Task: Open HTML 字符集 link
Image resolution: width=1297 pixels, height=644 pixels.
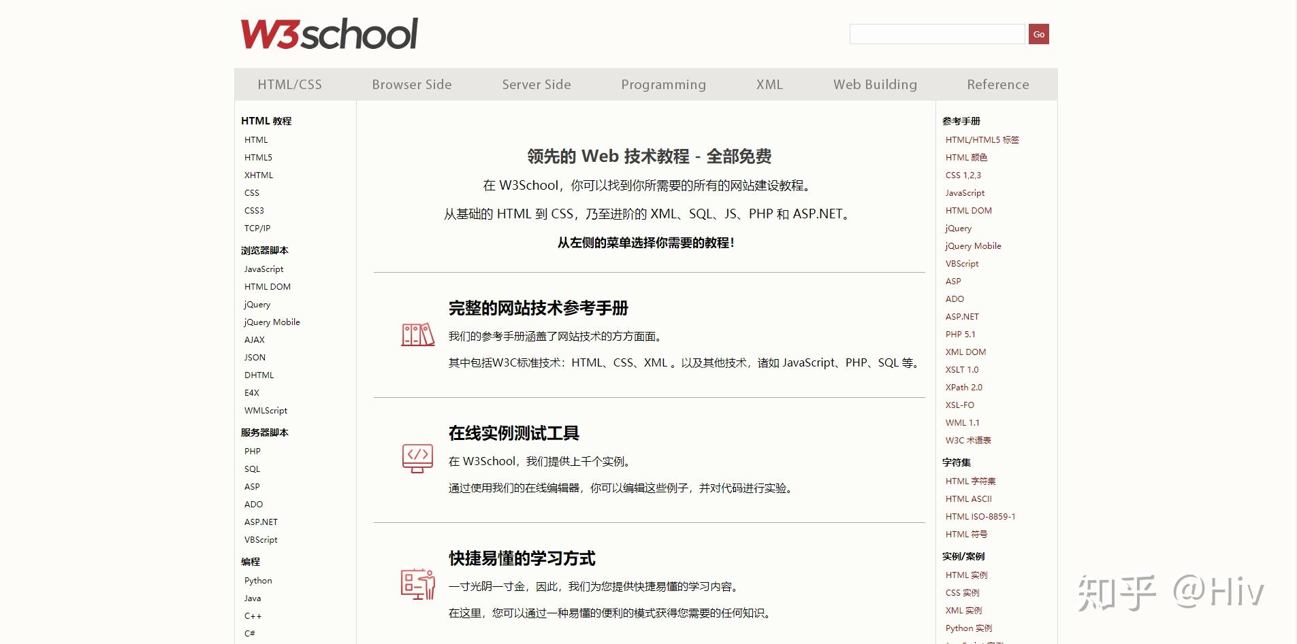Action: 970,481
